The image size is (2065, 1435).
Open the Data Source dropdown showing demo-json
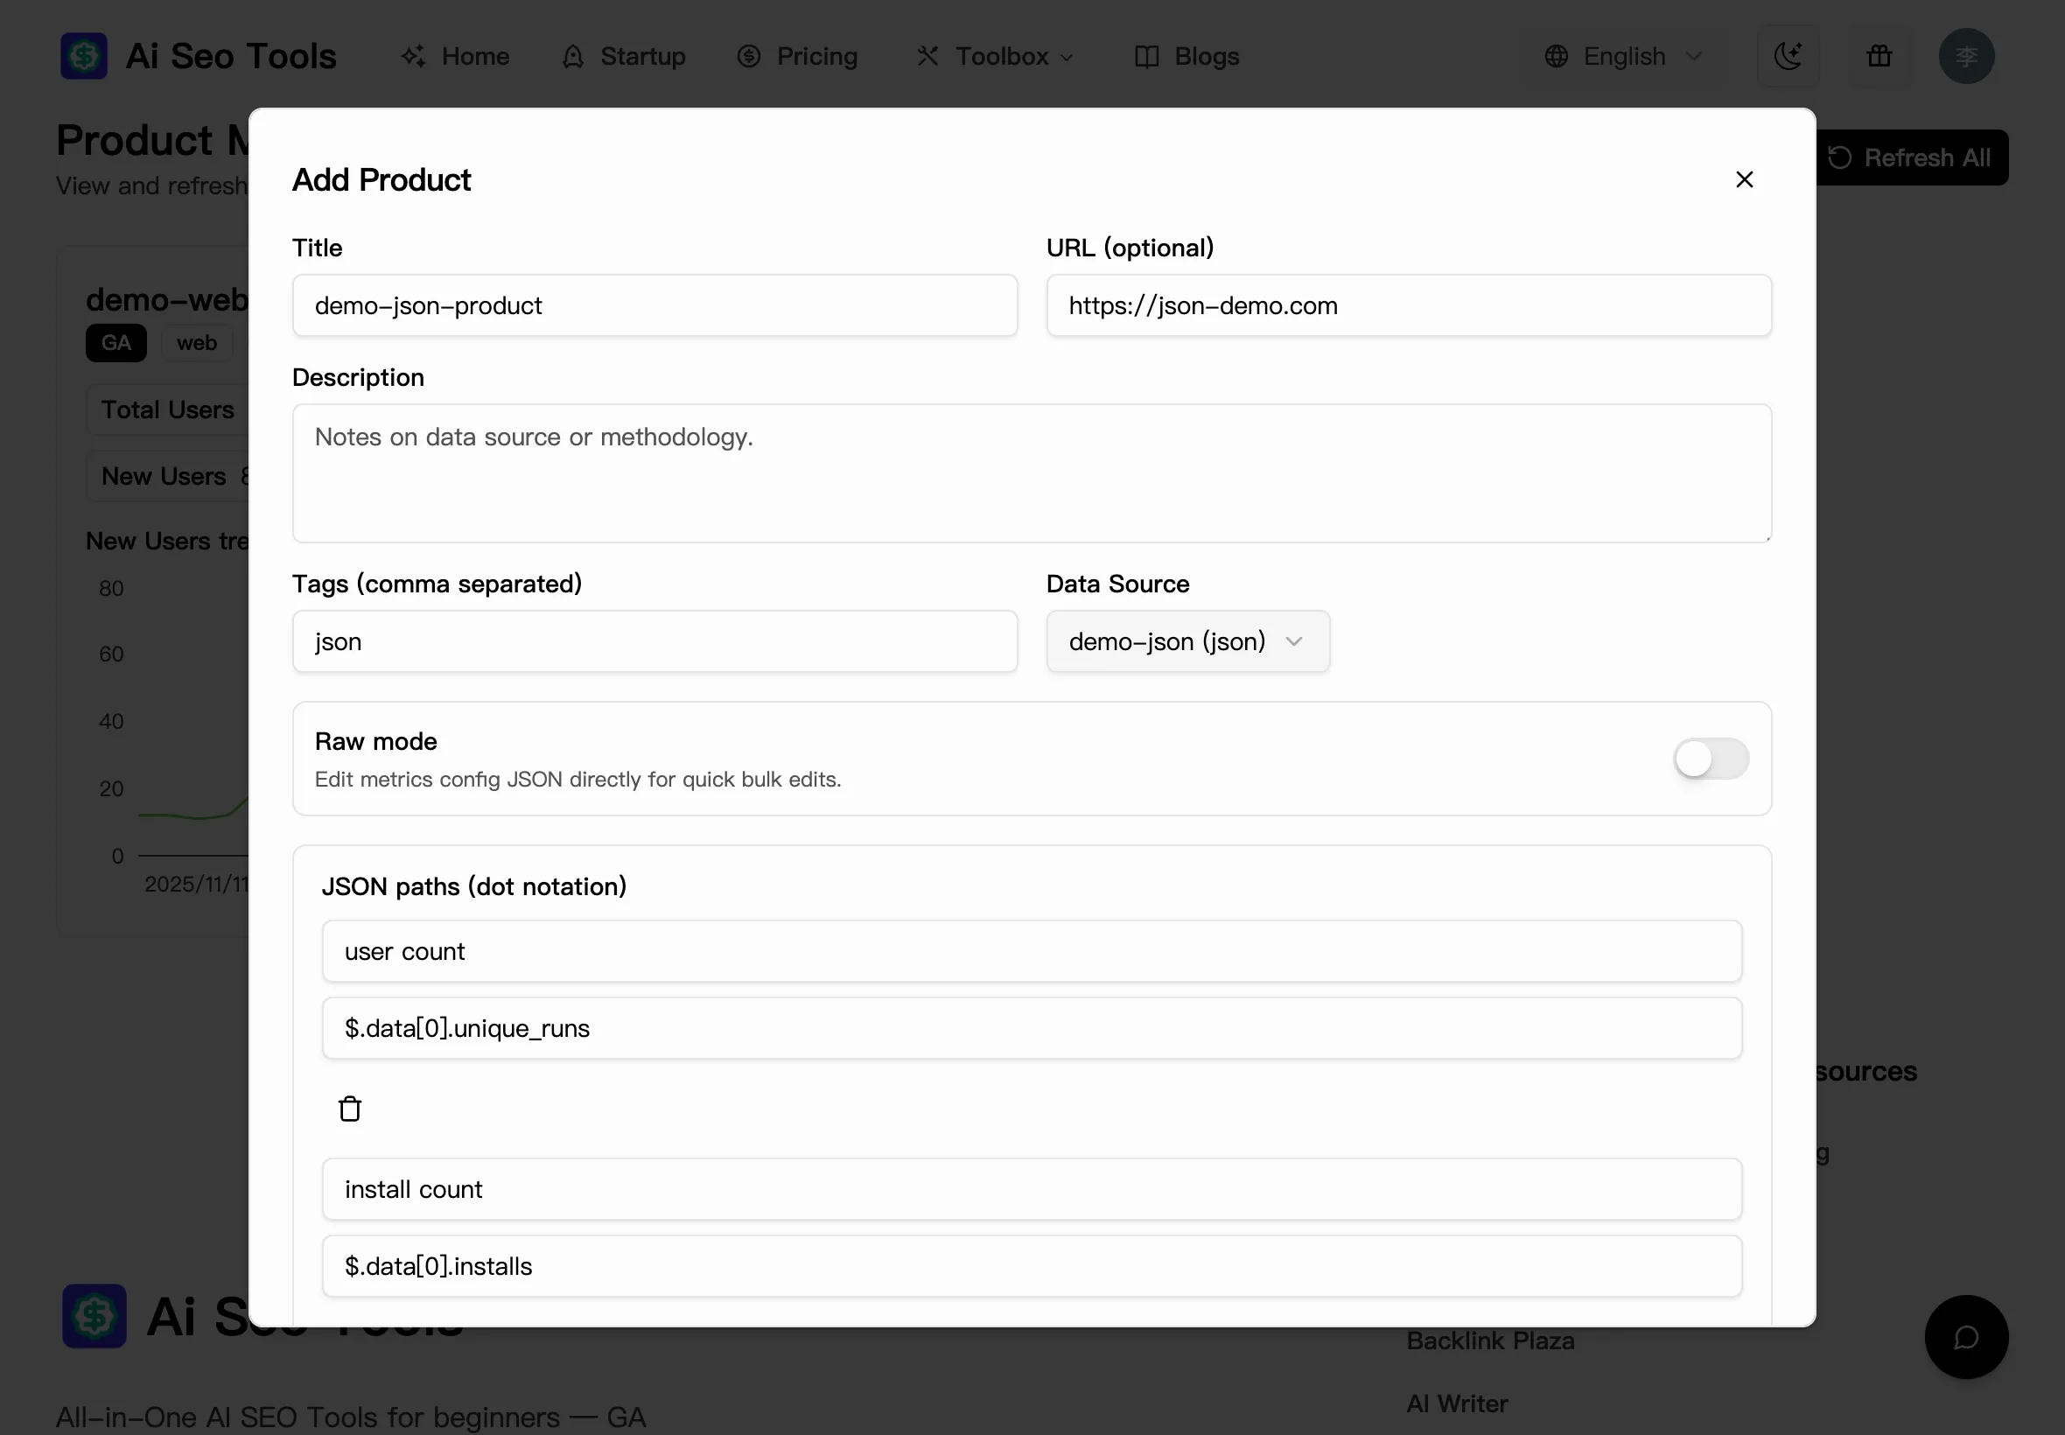1186,641
